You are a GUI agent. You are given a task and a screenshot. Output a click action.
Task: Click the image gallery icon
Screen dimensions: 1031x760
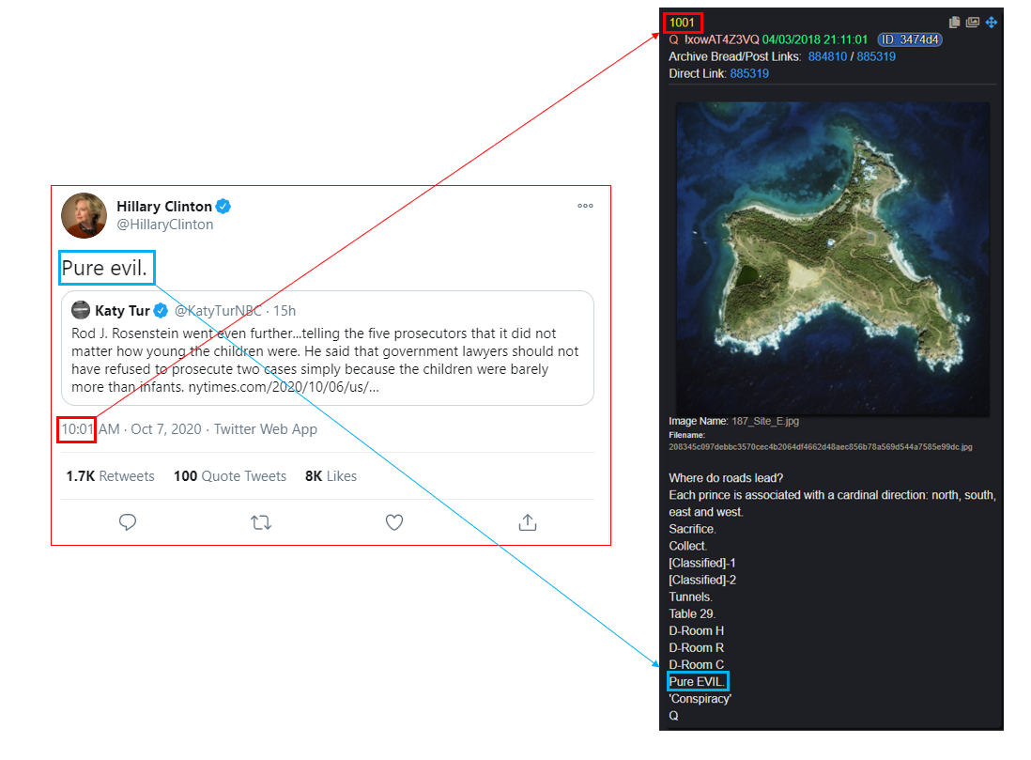(973, 23)
